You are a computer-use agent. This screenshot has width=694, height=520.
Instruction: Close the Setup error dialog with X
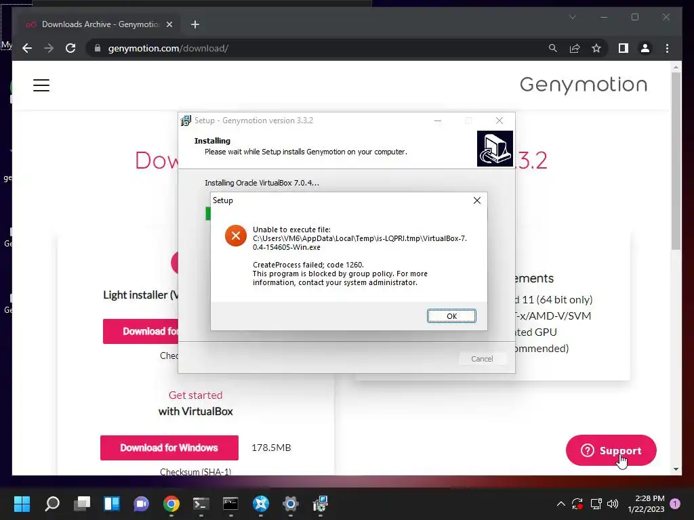[x=476, y=200]
